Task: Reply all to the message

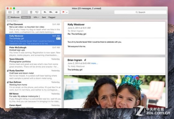Action: [x=51, y=12]
